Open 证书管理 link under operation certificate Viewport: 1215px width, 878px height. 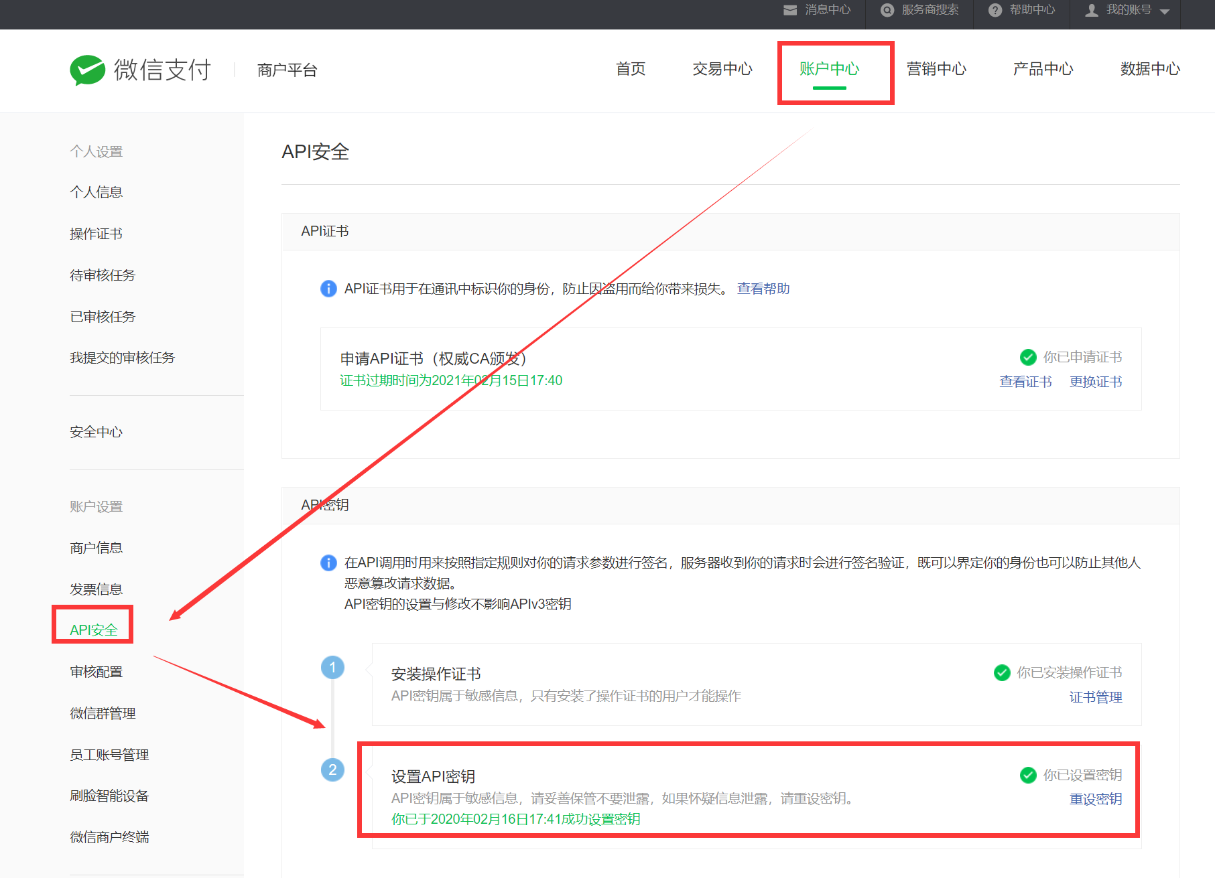(x=1095, y=697)
